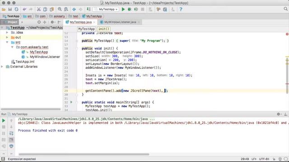
Task: Click the red error indicator in editor stripe
Action: tap(287, 34)
